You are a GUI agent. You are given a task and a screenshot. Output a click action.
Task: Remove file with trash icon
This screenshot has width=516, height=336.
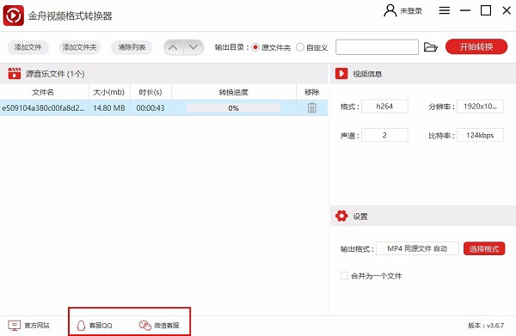click(312, 107)
